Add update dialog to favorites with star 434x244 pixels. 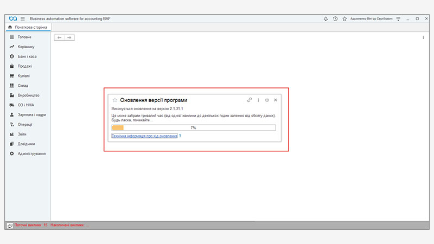click(114, 100)
